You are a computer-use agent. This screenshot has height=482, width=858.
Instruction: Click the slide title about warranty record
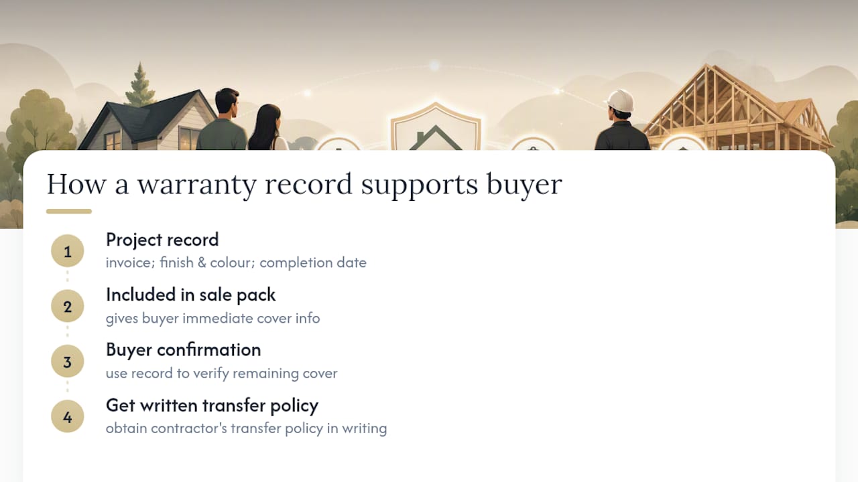(x=304, y=184)
